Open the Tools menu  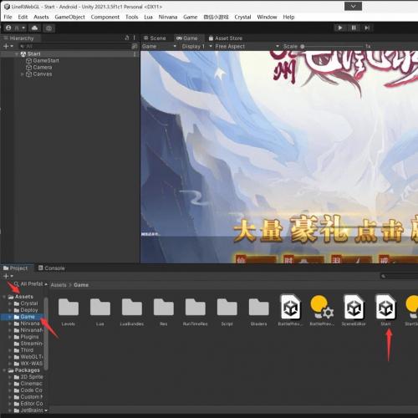coord(132,17)
